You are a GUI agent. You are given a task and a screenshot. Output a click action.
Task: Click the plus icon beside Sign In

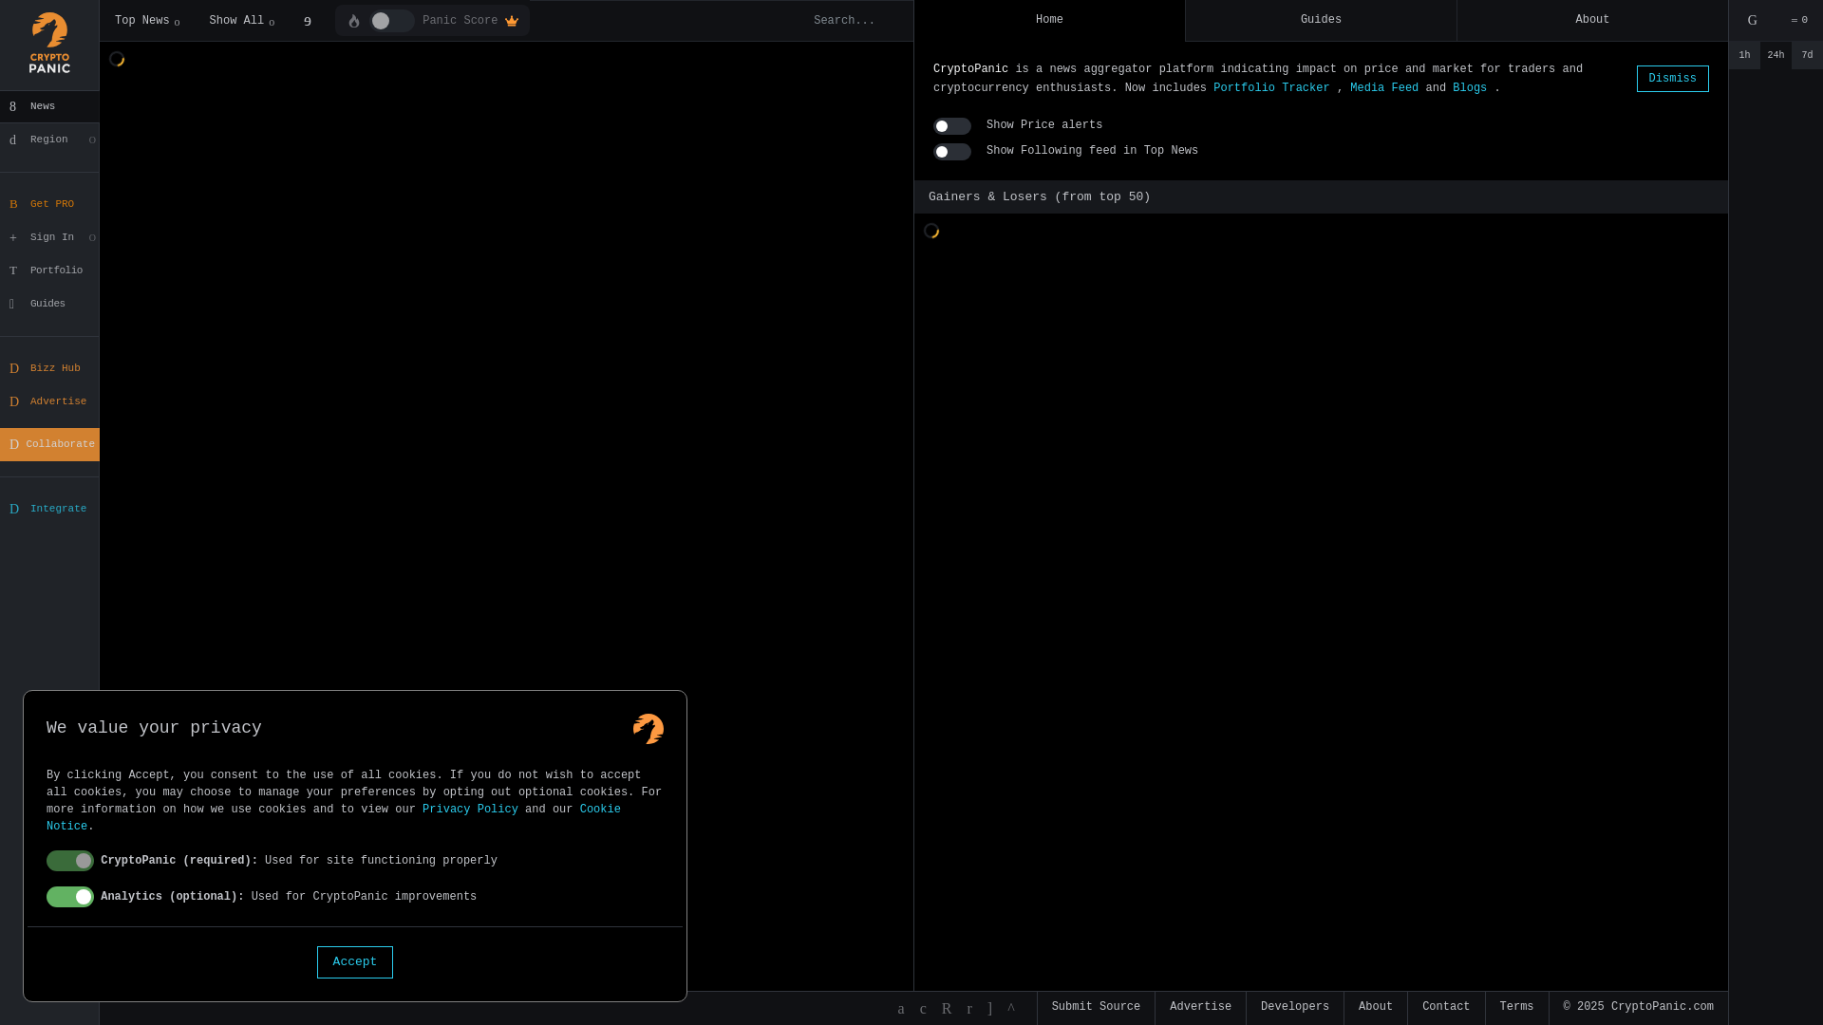click(x=13, y=238)
